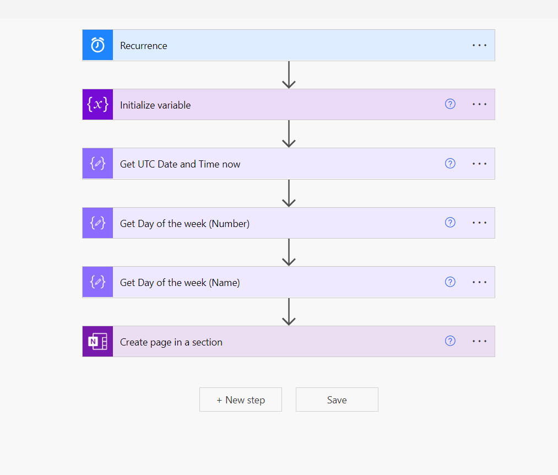Show help for Get Day of the week (Number)
558x475 pixels.
click(450, 223)
